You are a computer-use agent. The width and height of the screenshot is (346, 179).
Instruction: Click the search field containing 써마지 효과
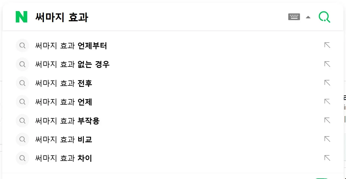146,17
